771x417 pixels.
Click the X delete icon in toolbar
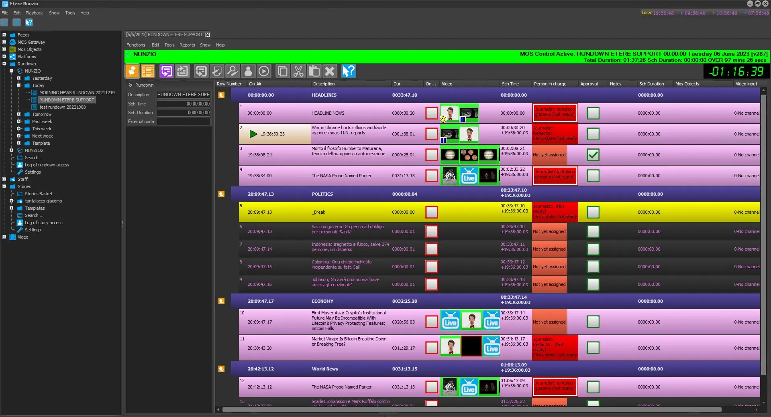[330, 71]
